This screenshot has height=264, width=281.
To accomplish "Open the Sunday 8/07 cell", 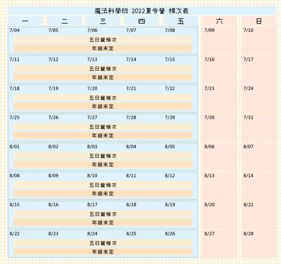I will coord(259,157).
